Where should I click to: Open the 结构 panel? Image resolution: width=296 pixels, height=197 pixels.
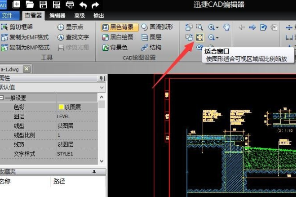151,47
